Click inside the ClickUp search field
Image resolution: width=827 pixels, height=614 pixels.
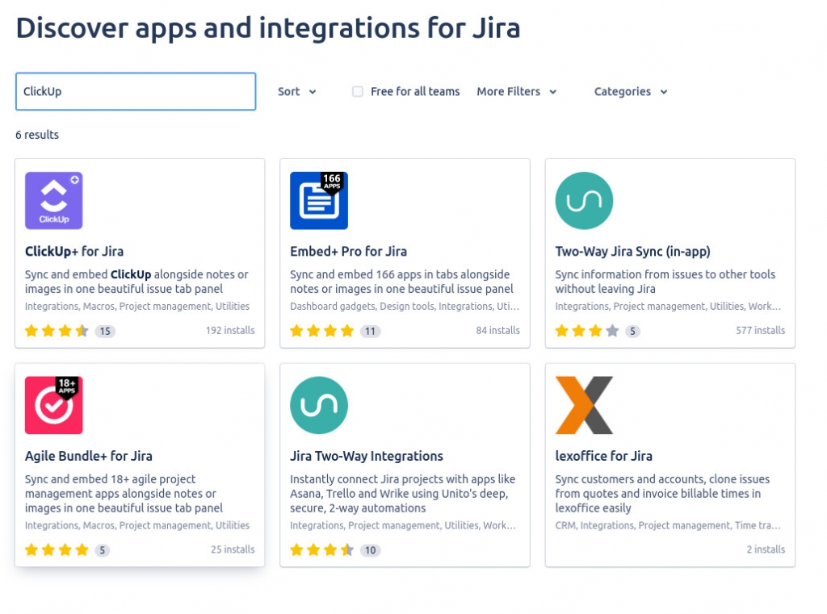tap(135, 91)
